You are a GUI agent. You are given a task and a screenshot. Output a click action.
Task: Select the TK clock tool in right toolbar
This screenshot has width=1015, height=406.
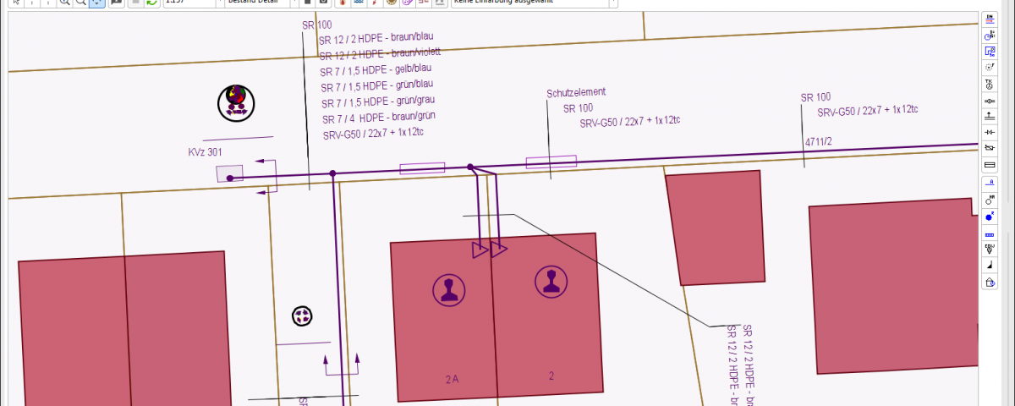pyautogui.click(x=990, y=84)
